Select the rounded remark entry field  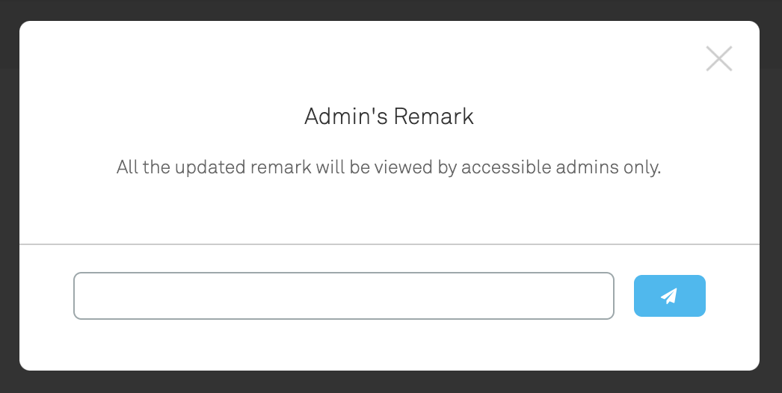[x=344, y=296]
